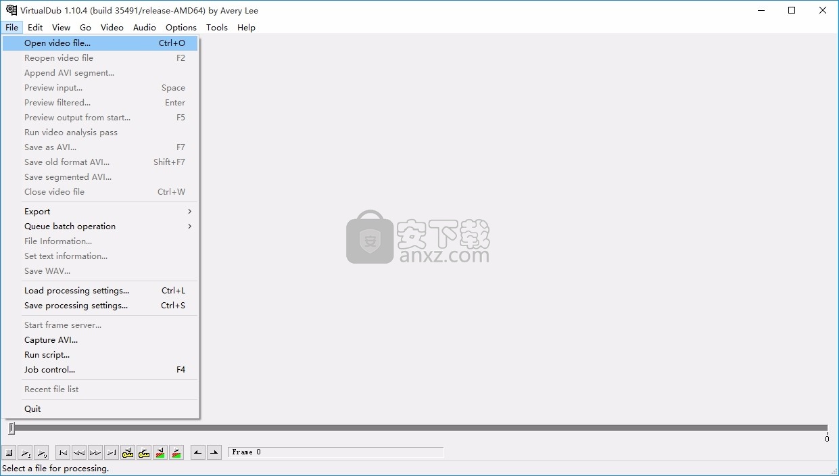Click grayed Run video analysis pass entry
839x476 pixels.
[100, 133]
